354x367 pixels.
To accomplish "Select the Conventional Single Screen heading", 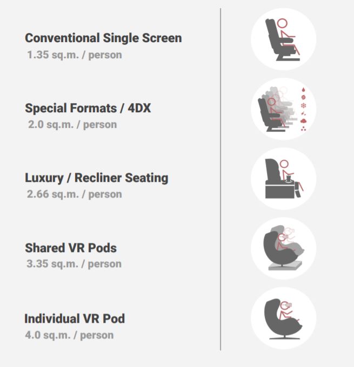I will (103, 38).
